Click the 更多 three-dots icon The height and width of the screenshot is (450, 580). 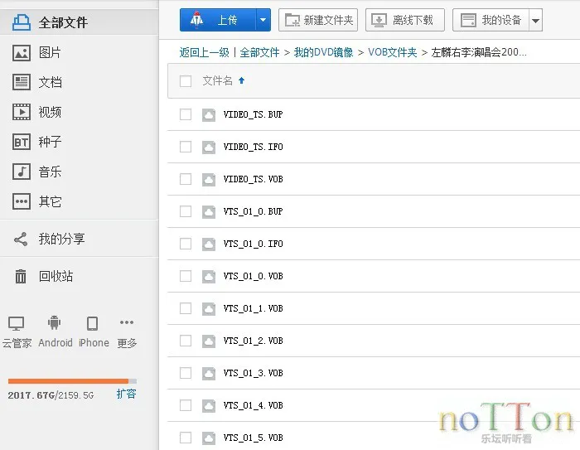pos(127,323)
